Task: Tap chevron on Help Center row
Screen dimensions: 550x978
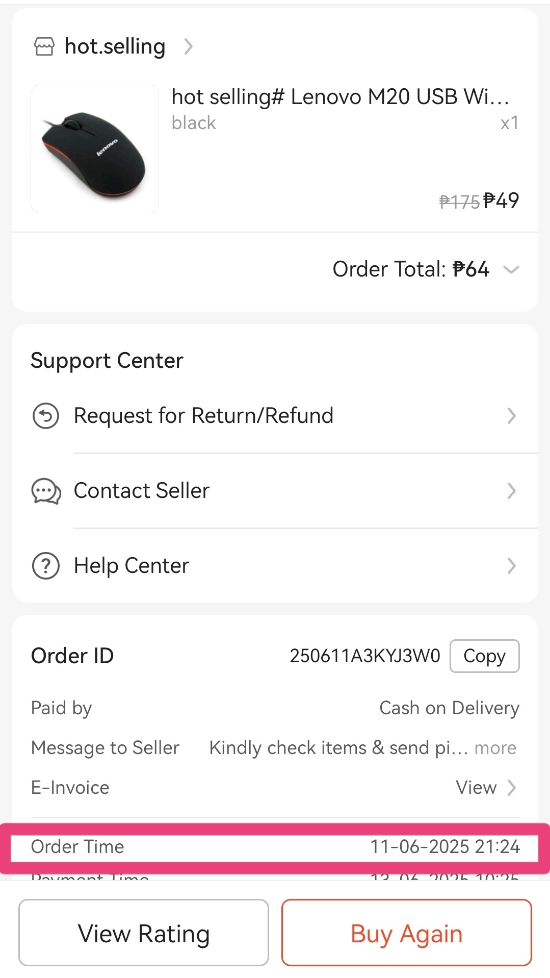Action: tap(512, 566)
